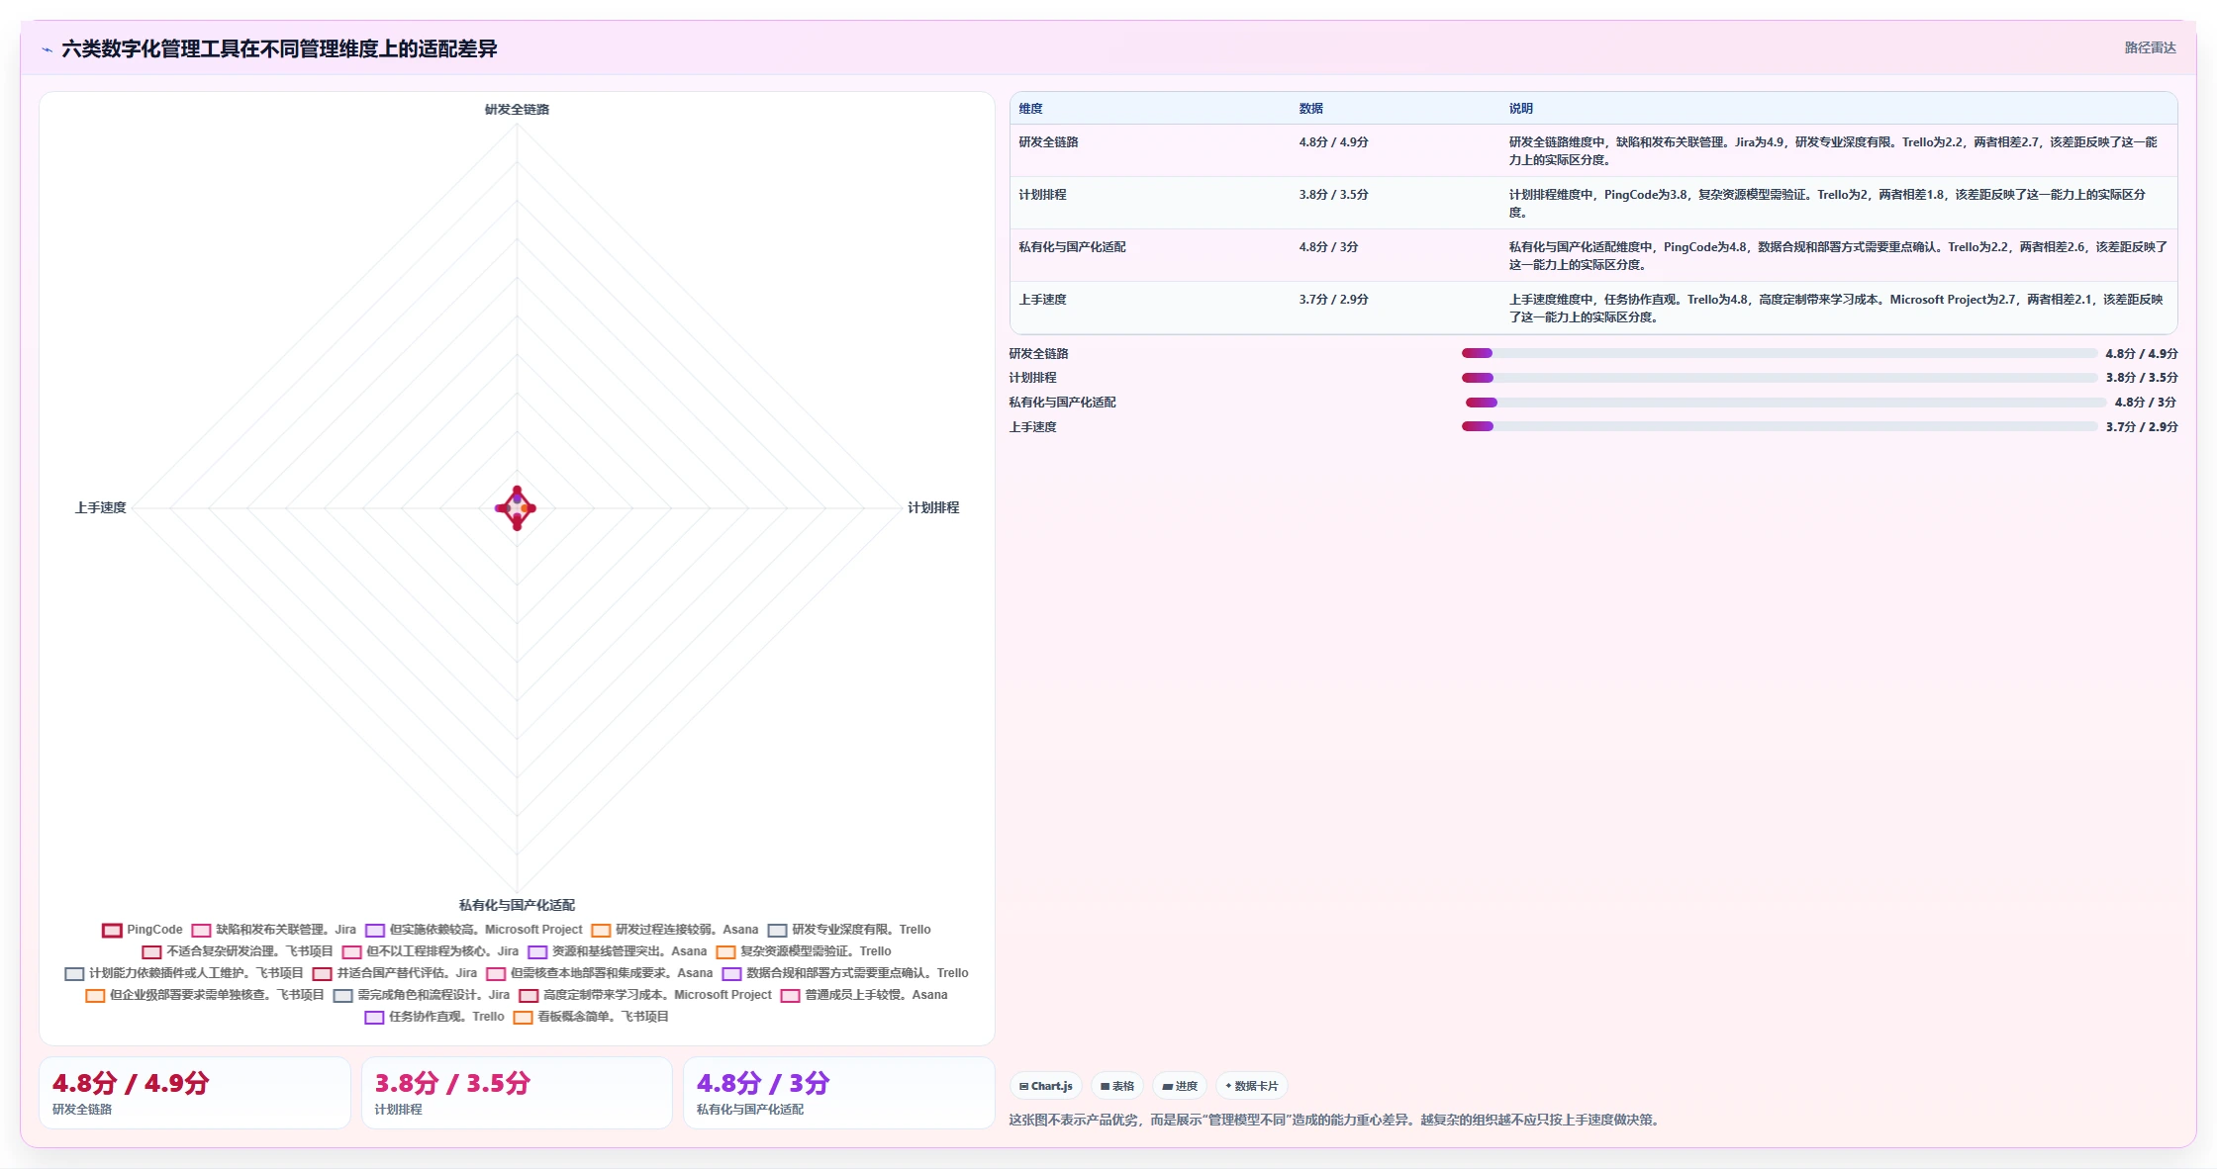Hide series 数据合规和部署方式需要重点确认。Trello
Viewport: 2217px width, 1169px height.
pyautogui.click(x=845, y=973)
